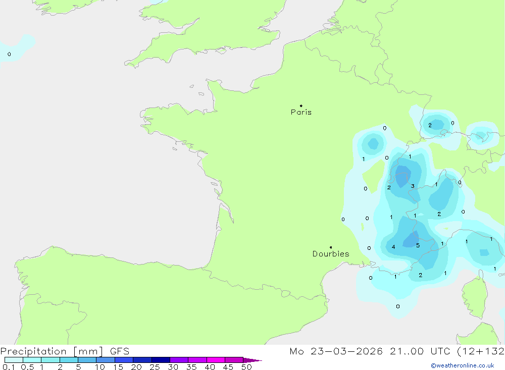Screen dimensions: 505x370
Task: Click the 0 value over the Atlantic
Action: tap(9, 54)
